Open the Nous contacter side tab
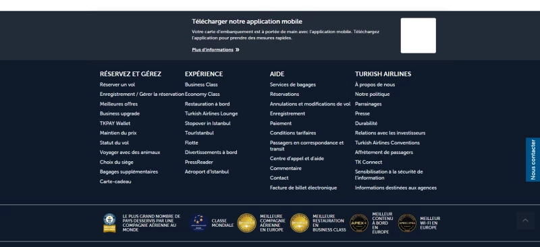This screenshot has width=540, height=247. pos(533,159)
